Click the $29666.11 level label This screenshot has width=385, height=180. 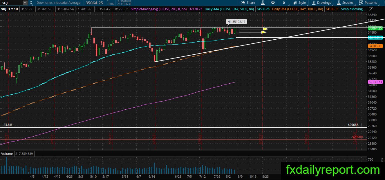[355, 125]
